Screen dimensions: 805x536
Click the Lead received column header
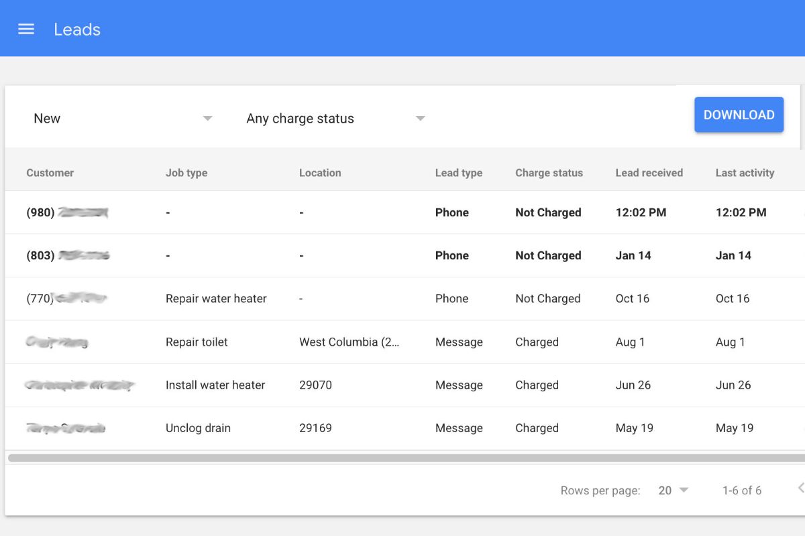click(649, 172)
